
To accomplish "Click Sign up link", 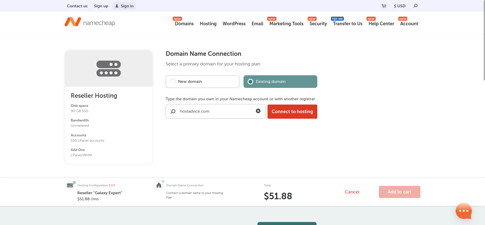I will coord(101,6).
